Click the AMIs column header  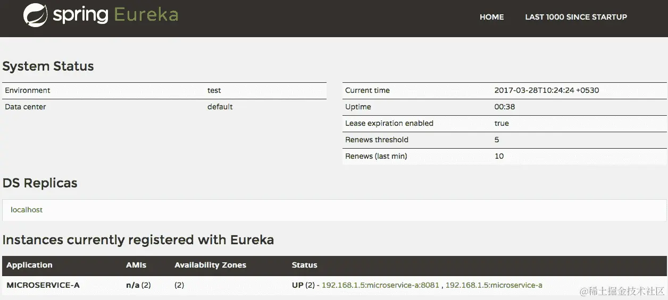[136, 265]
